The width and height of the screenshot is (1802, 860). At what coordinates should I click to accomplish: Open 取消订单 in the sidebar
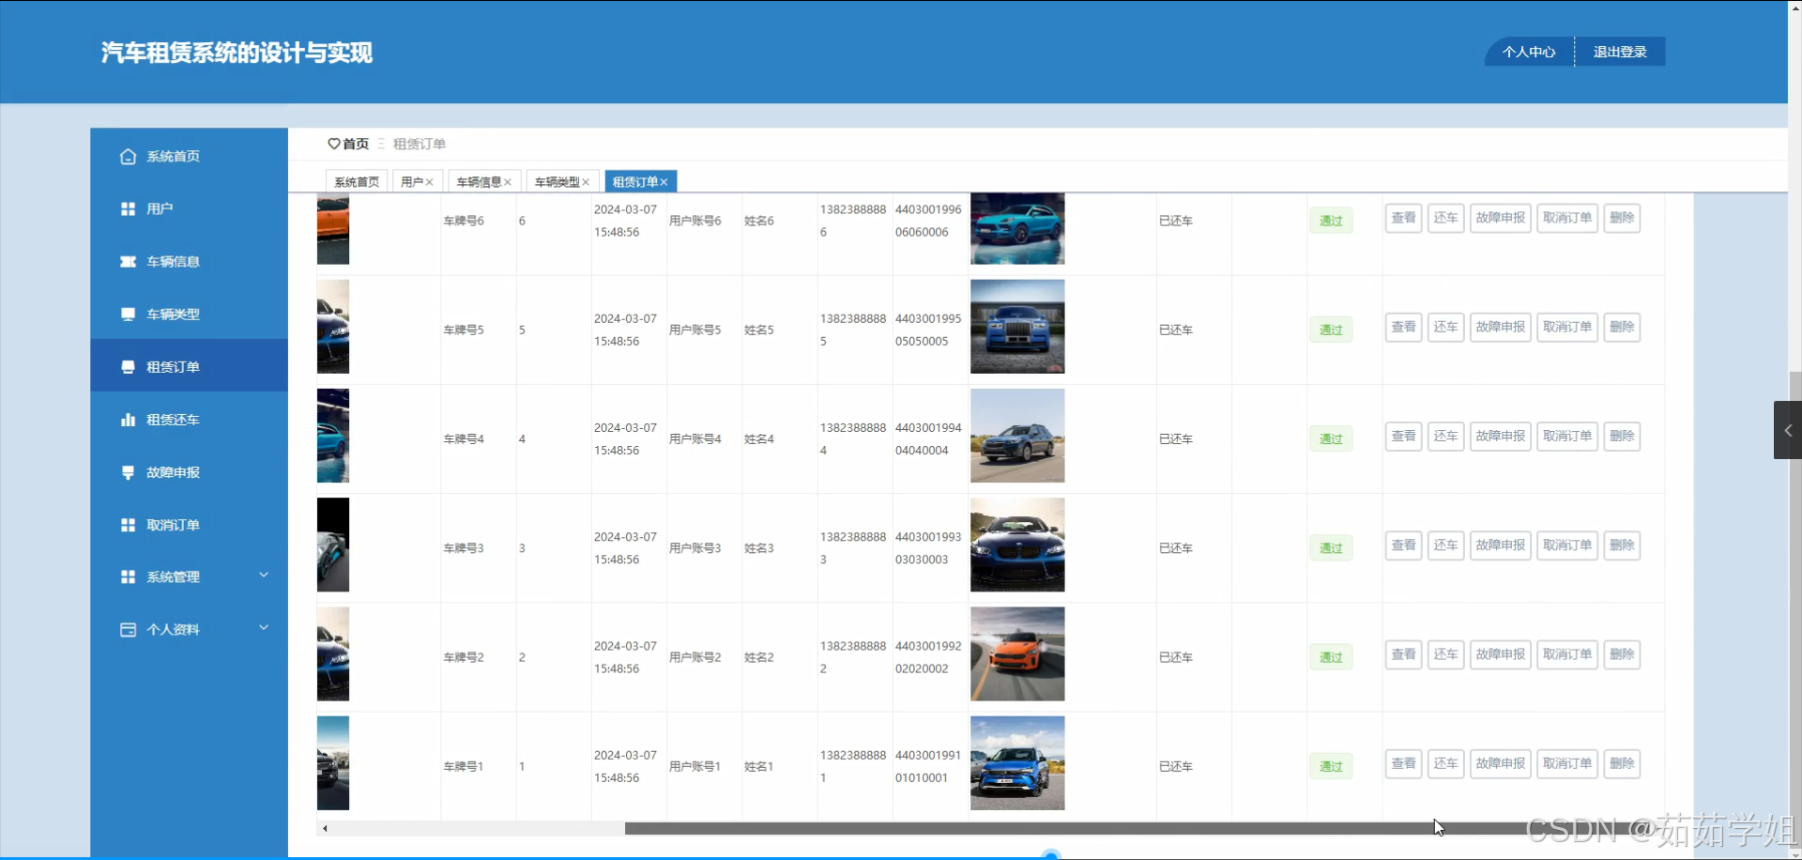(x=189, y=525)
